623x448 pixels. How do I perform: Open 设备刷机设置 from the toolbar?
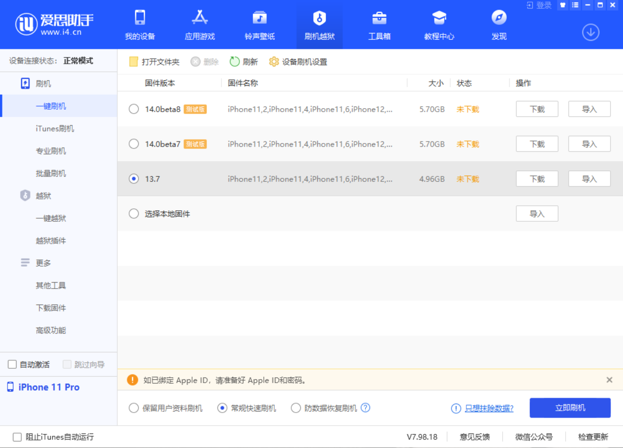pos(298,62)
